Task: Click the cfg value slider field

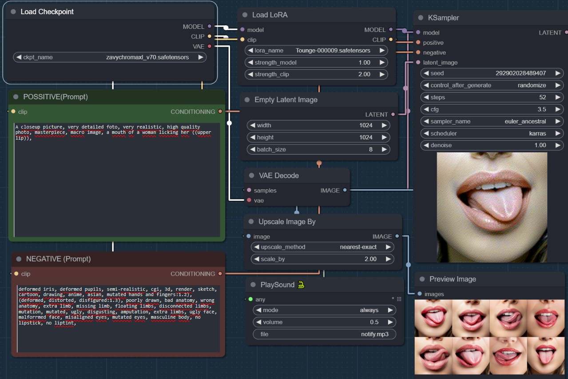Action: coord(492,109)
